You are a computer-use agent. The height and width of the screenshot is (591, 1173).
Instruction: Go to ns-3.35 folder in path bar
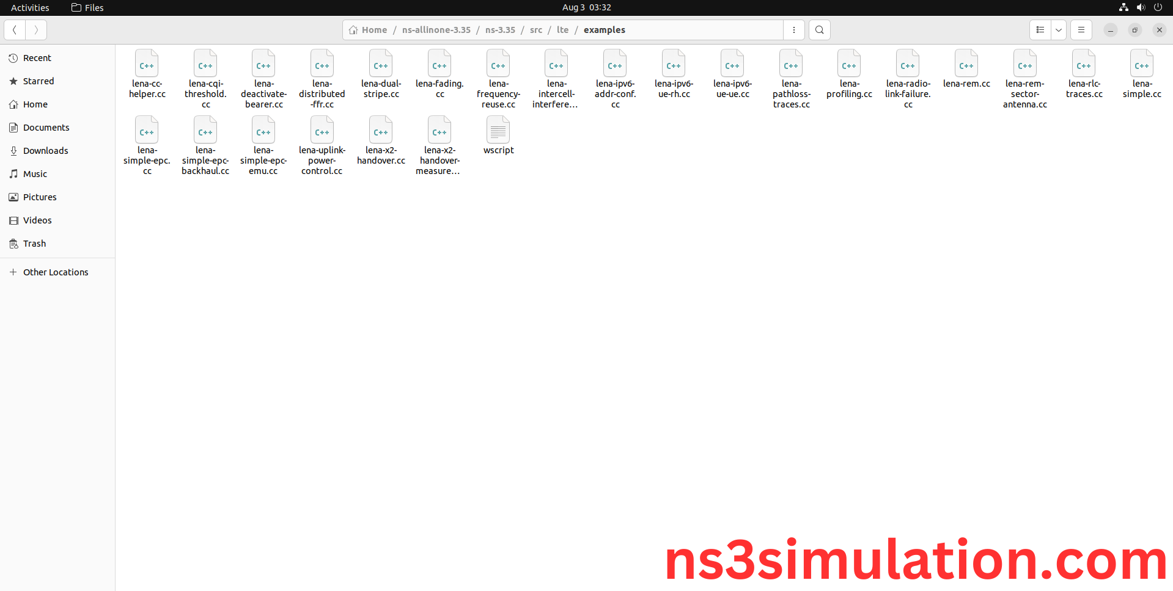pos(500,30)
